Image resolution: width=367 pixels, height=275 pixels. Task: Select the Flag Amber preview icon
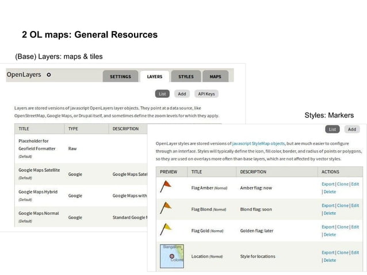166,186
